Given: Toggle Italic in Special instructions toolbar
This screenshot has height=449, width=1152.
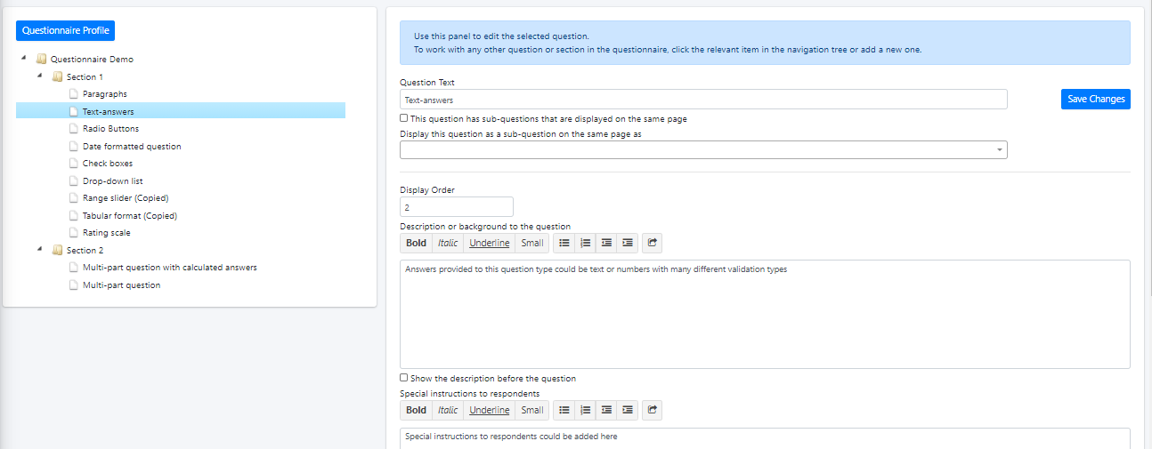Looking at the screenshot, I should click(448, 410).
